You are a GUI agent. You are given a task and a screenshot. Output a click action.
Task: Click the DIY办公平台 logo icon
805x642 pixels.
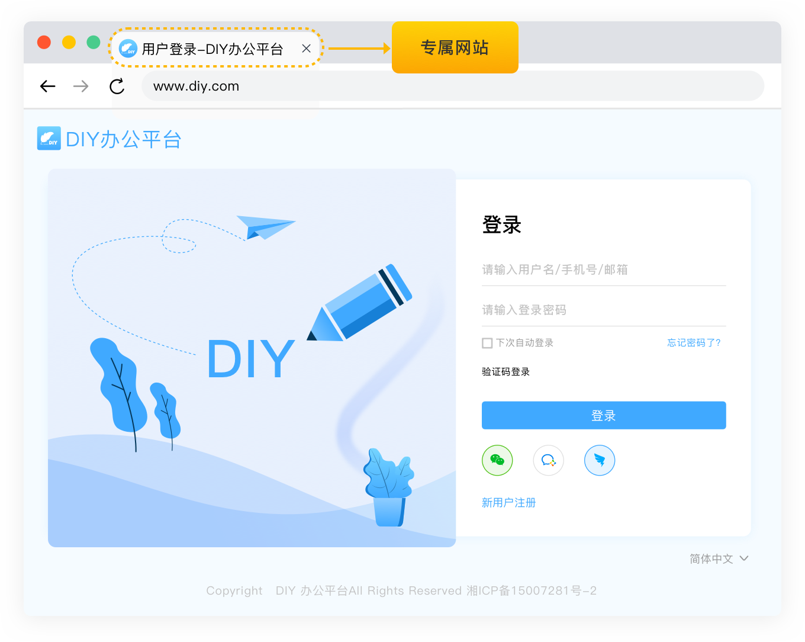[x=49, y=138]
